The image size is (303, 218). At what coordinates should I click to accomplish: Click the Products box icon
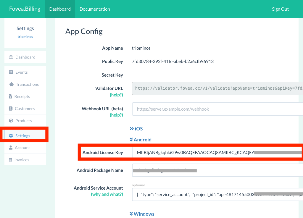tap(11, 121)
